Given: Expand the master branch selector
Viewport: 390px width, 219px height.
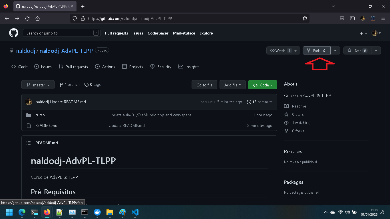Looking at the screenshot, I should pos(38,84).
